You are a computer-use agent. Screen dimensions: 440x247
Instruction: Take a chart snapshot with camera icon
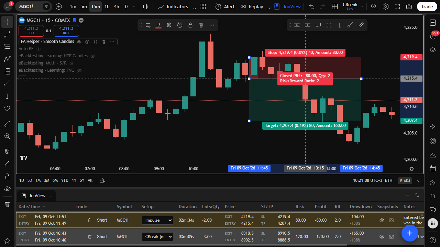(x=409, y=7)
